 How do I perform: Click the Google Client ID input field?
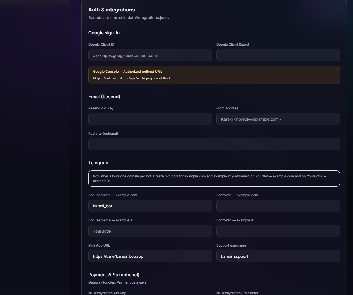[x=150, y=55]
